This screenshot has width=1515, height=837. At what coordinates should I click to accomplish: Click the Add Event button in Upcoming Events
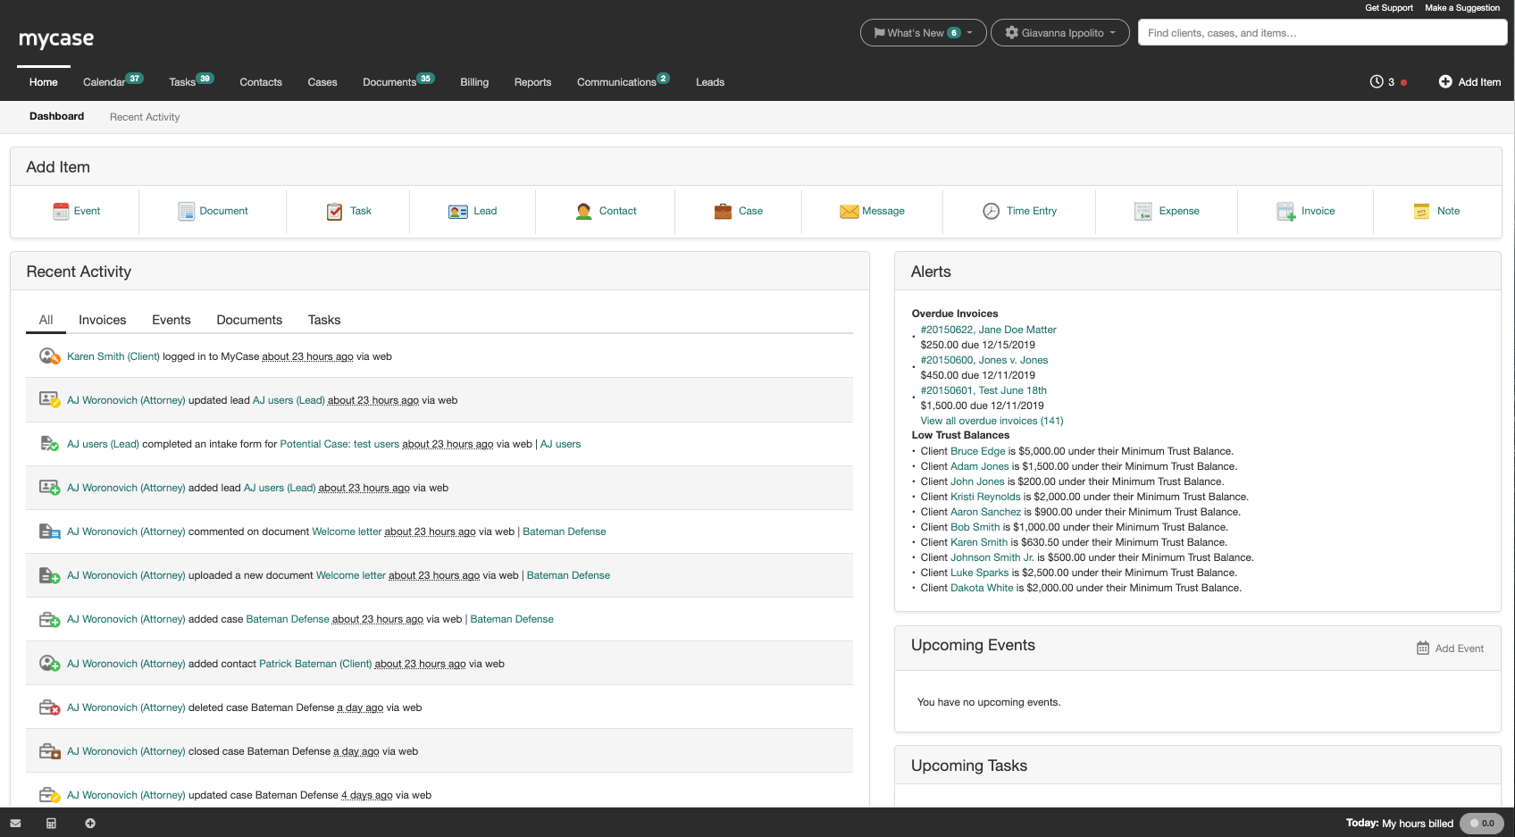(x=1451, y=648)
